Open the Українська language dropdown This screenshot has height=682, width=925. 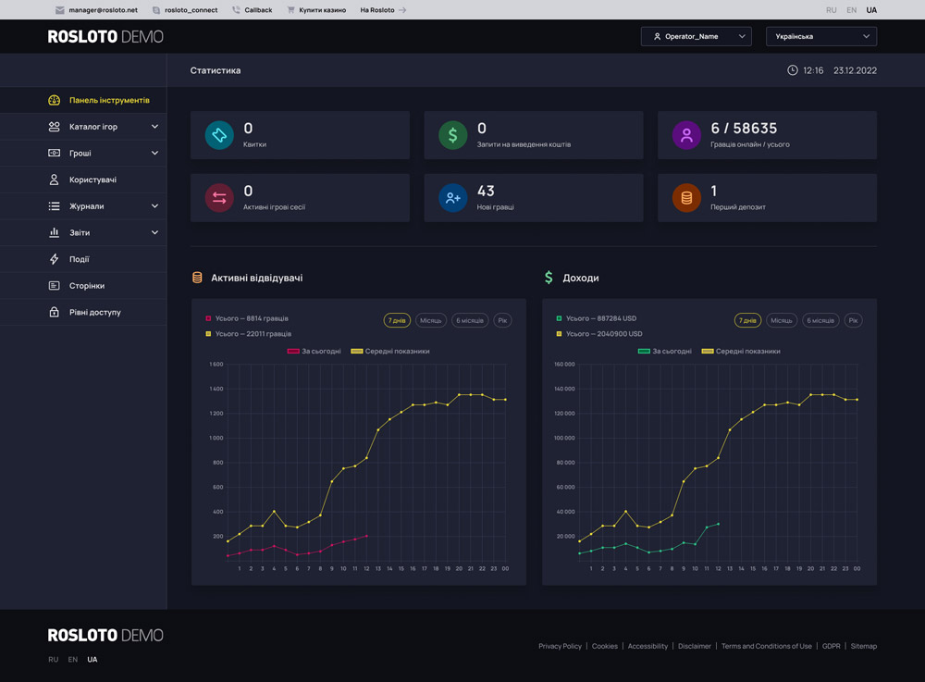(x=820, y=37)
